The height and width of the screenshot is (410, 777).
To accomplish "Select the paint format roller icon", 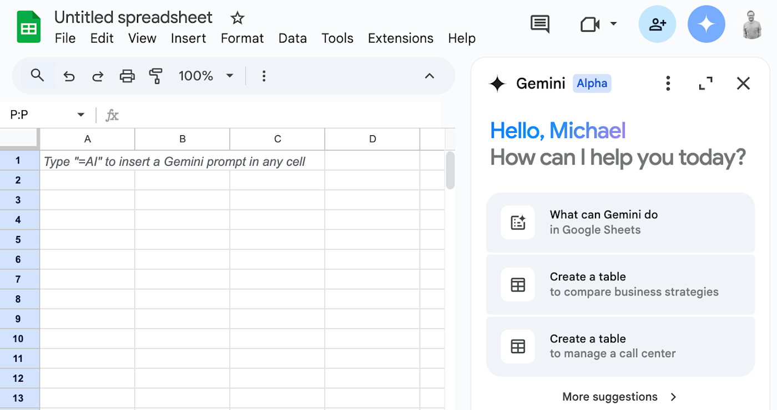I will pos(156,76).
